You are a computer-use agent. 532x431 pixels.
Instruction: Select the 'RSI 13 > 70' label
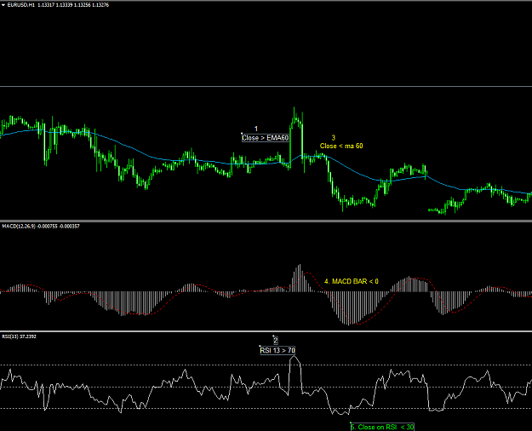(277, 350)
